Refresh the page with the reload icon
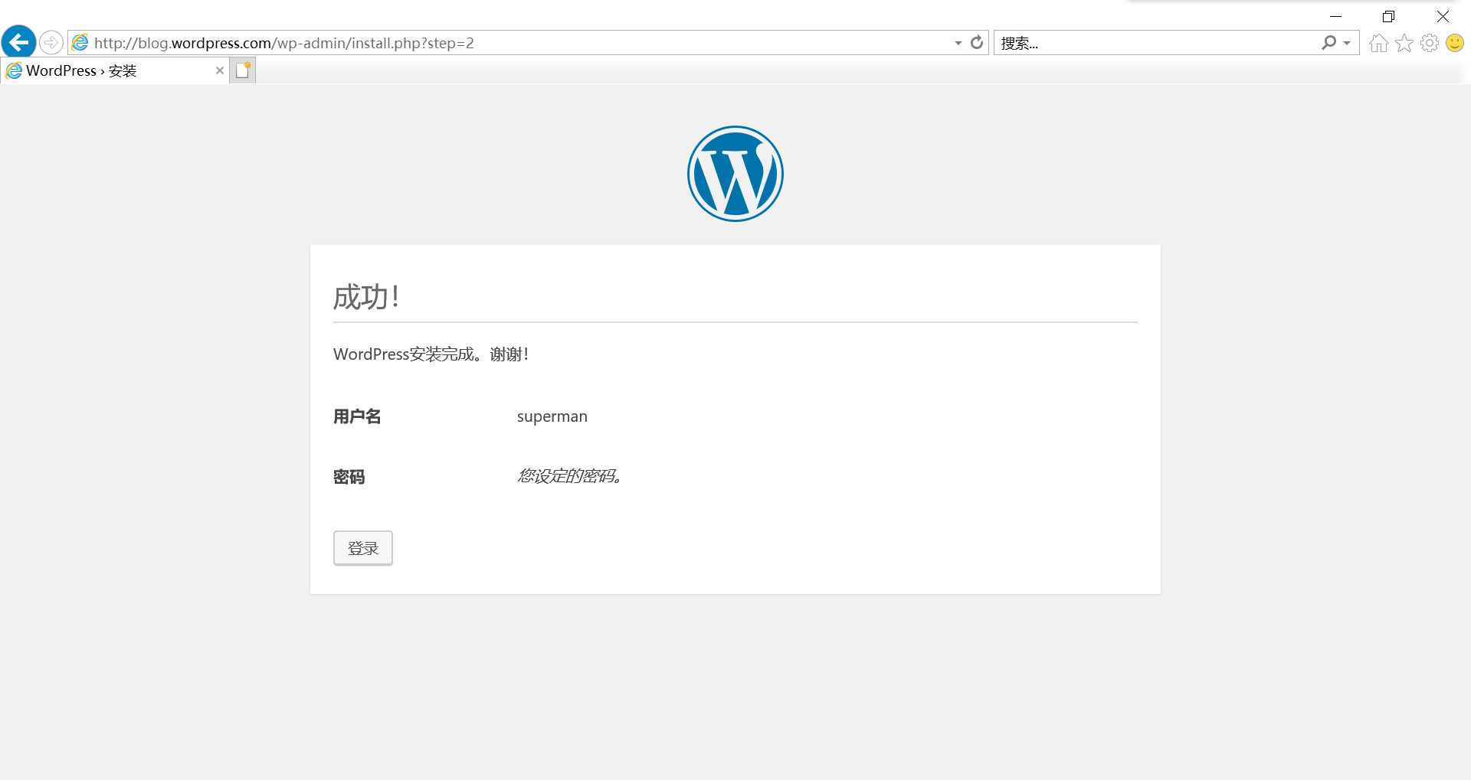1471x780 pixels. [x=977, y=43]
